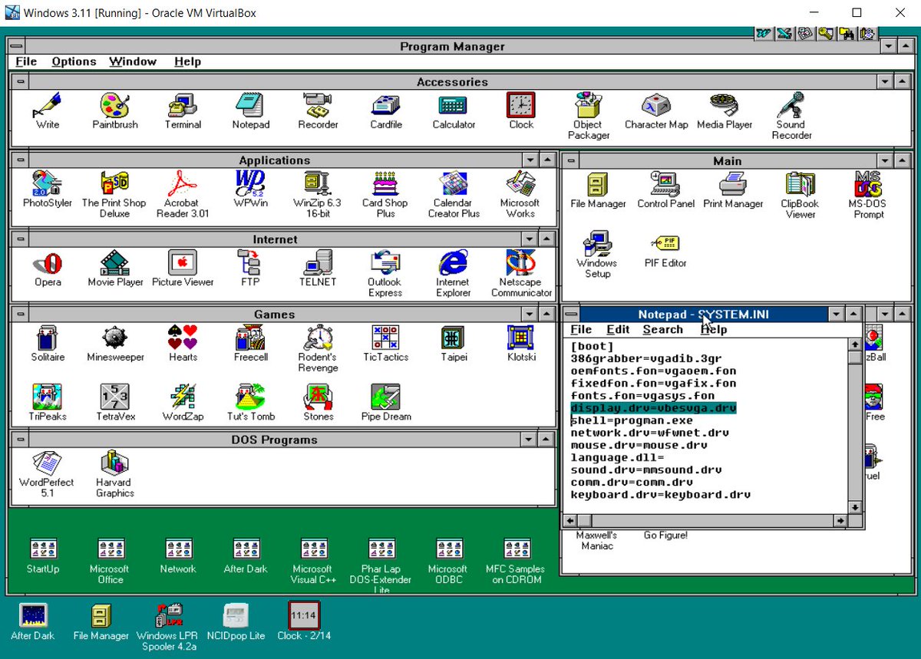Viewport: 921px width, 659px height.
Task: Select the Terminal icon
Action: pos(183,111)
